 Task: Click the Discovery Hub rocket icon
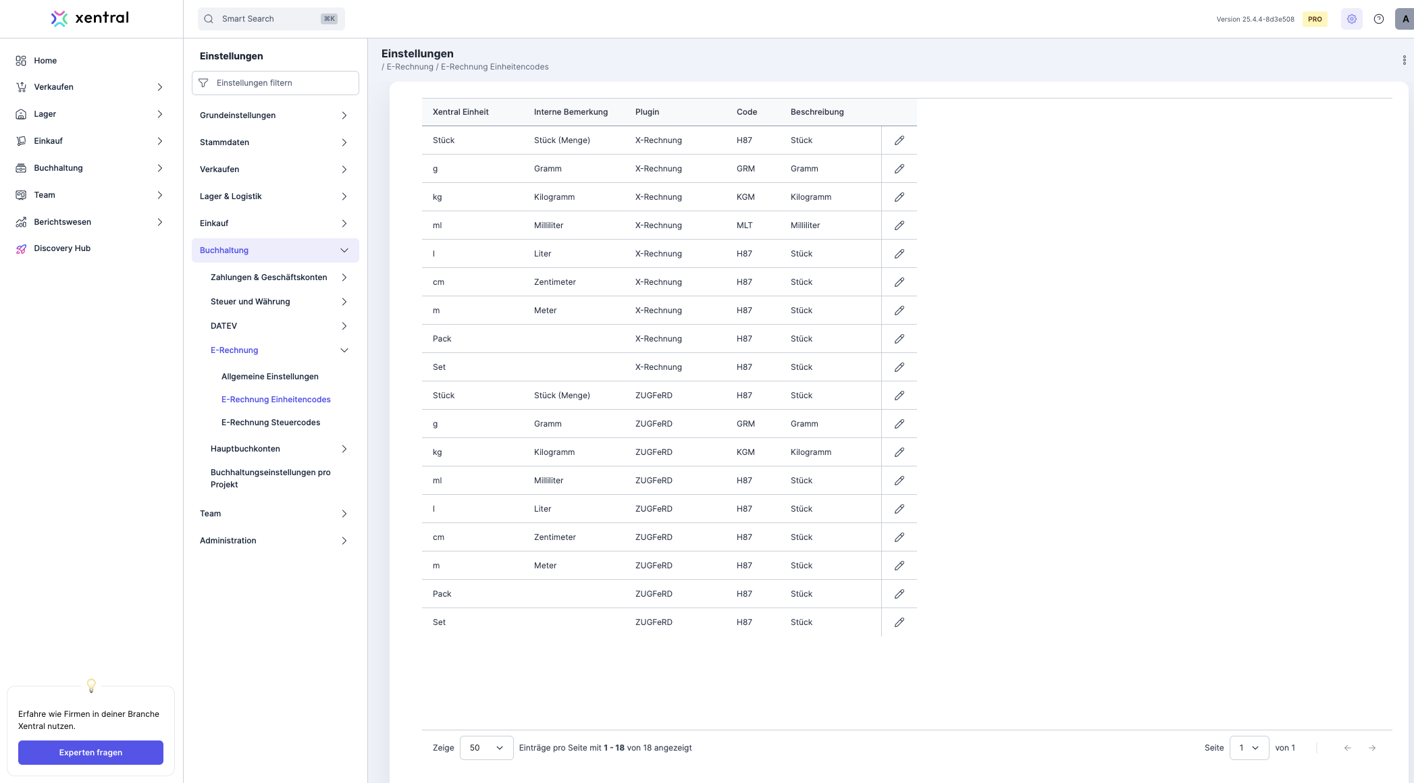pyautogui.click(x=21, y=248)
